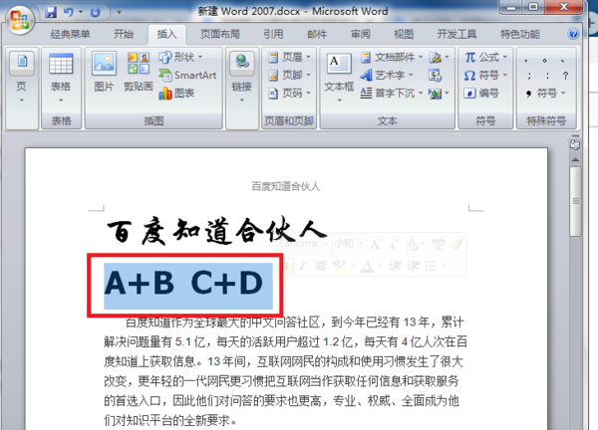Viewport: 598px width, 430px height.
Task: Click the 文本框 text box button
Action: point(339,78)
